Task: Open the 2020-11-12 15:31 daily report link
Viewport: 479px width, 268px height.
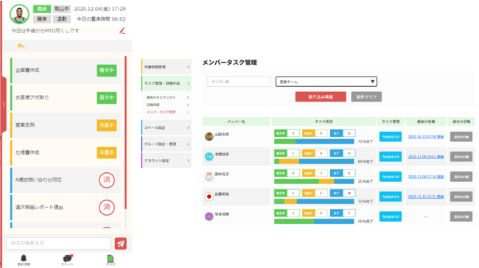Action: tap(426, 197)
